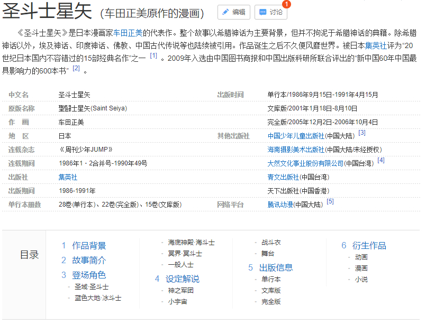The height and width of the screenshot is (325, 426).
Task: Jump to 漫画 subsection under 衍生作品
Action: click(x=361, y=268)
